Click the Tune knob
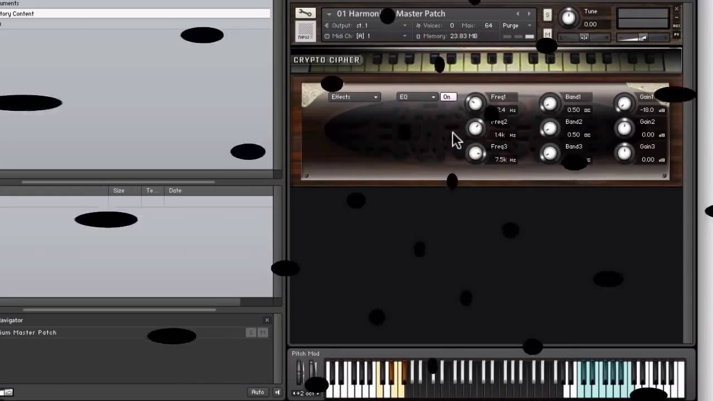This screenshot has height=401, width=713. 568,18
